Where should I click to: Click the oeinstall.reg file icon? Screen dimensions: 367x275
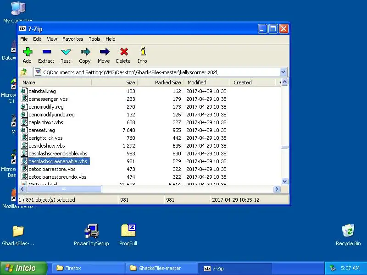(x=24, y=91)
